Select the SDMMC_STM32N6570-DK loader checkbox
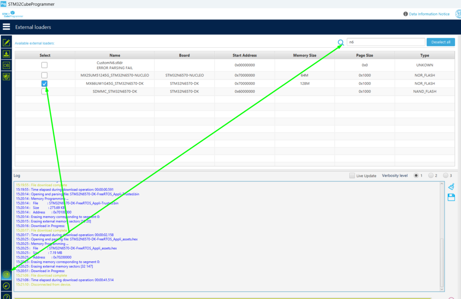Image resolution: width=461 pixels, height=299 pixels. pos(44,92)
